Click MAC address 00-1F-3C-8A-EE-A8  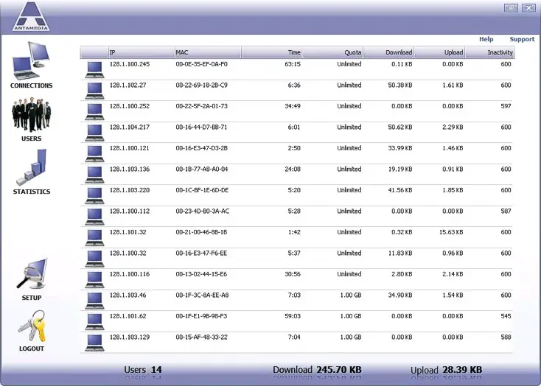202,295
